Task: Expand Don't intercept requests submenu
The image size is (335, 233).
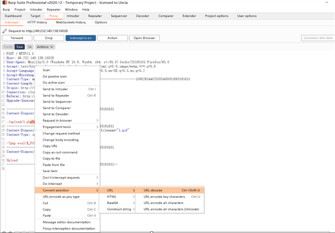Action: coord(67,177)
